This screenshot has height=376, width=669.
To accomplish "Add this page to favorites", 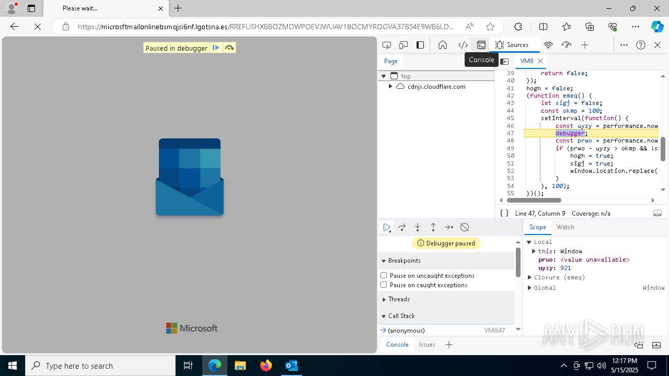I will (x=490, y=27).
